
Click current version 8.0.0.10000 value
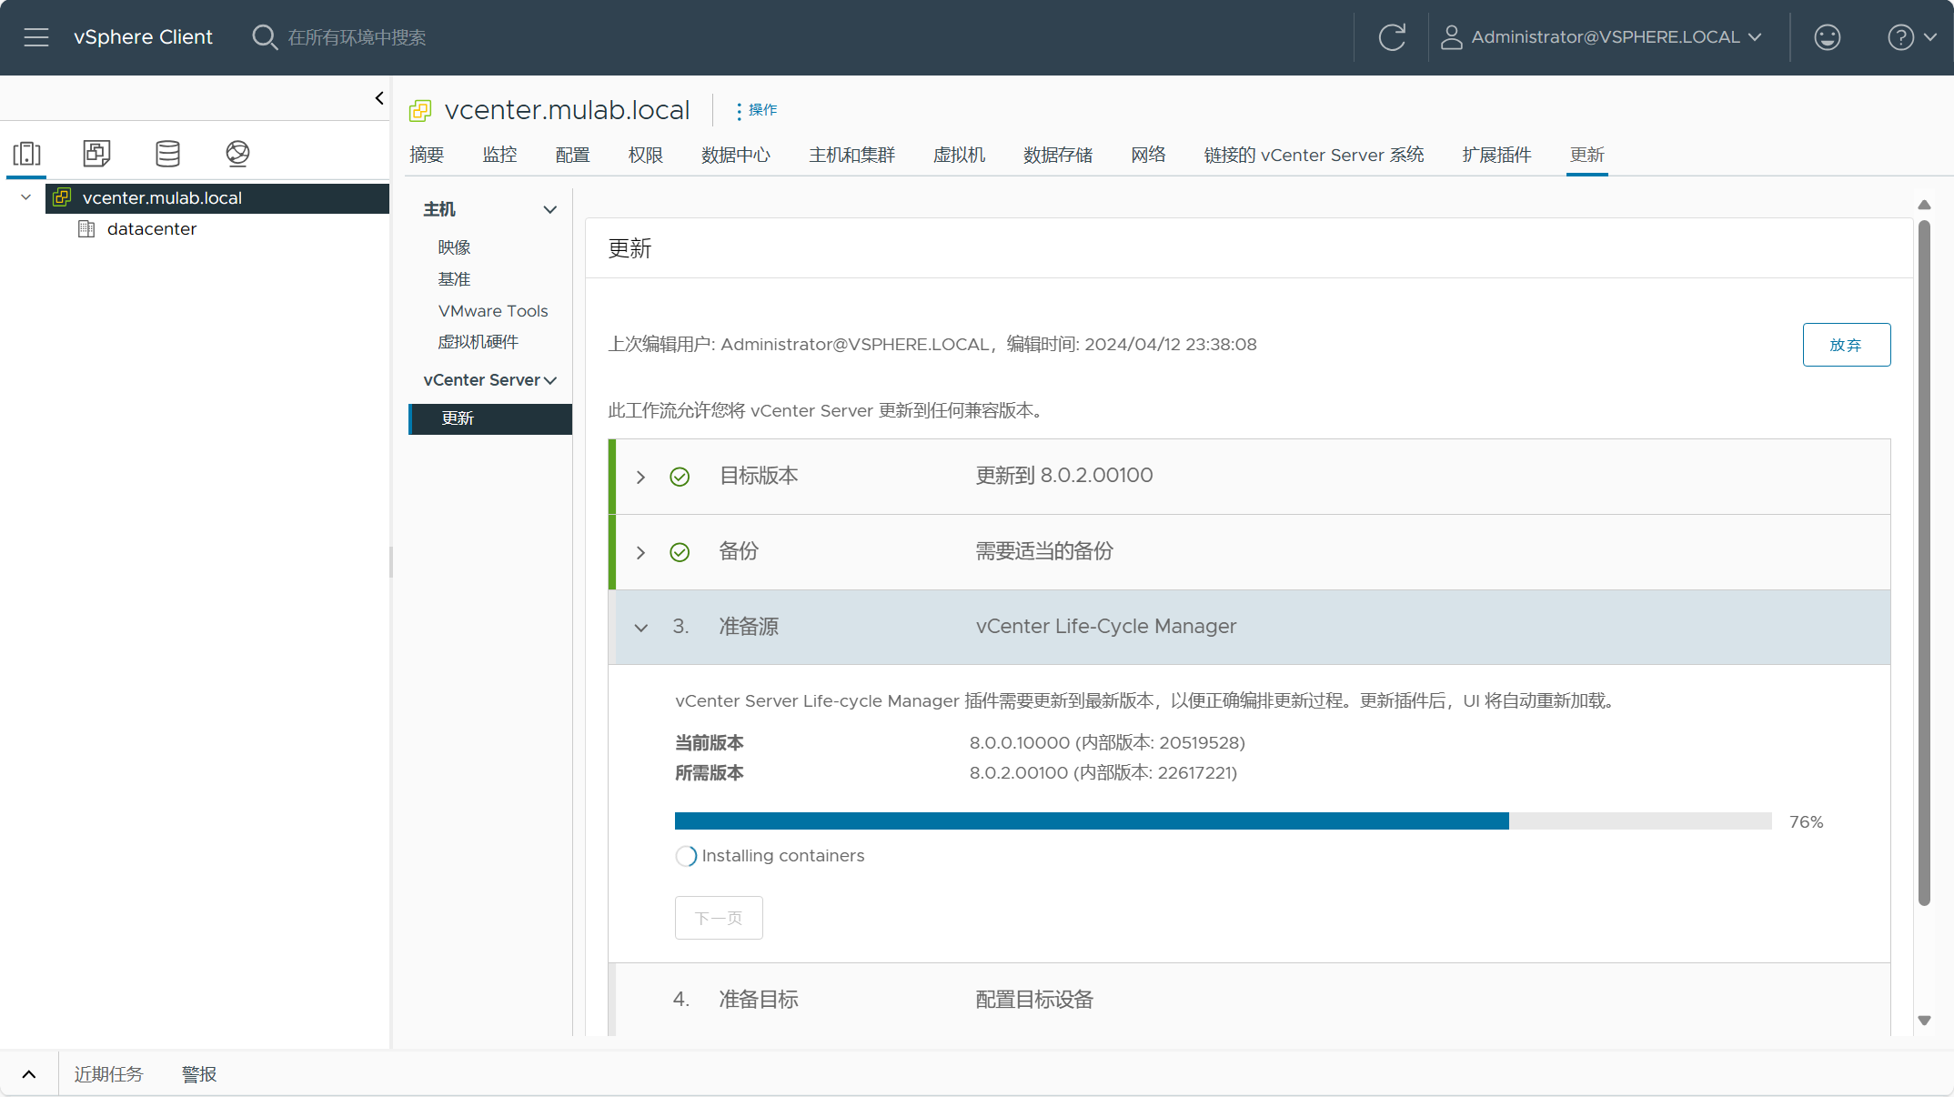tap(1107, 743)
